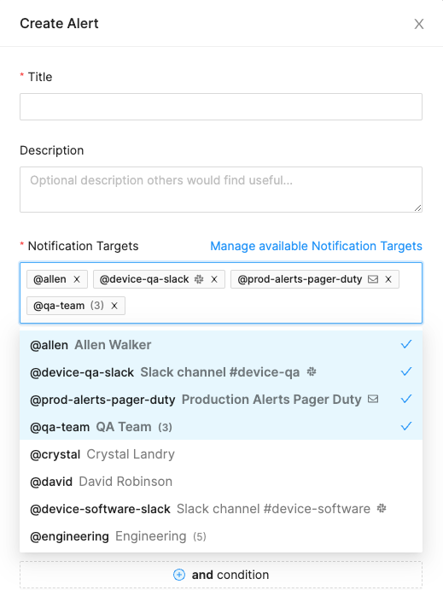The image size is (443, 602).
Task: Uncheck the @allen Allen Walker checkmark
Action: point(406,344)
